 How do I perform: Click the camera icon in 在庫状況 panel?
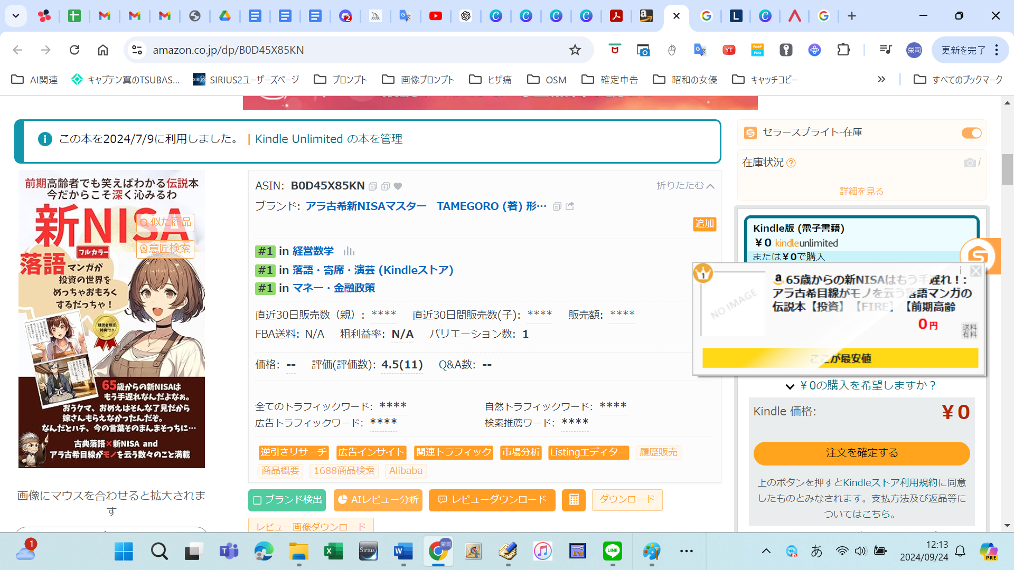point(970,163)
